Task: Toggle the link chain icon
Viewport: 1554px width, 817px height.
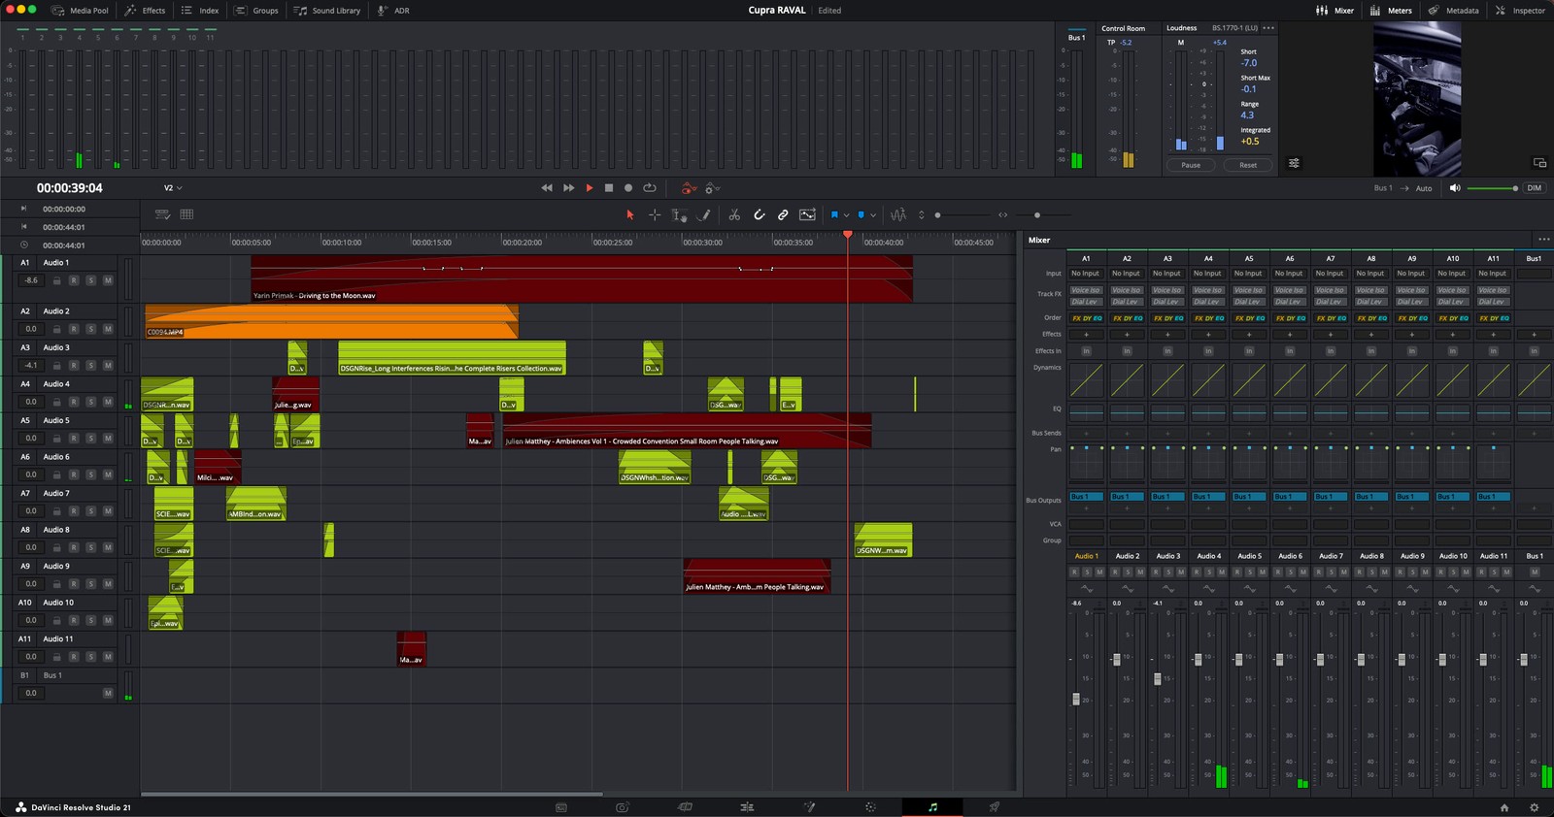Action: point(783,214)
